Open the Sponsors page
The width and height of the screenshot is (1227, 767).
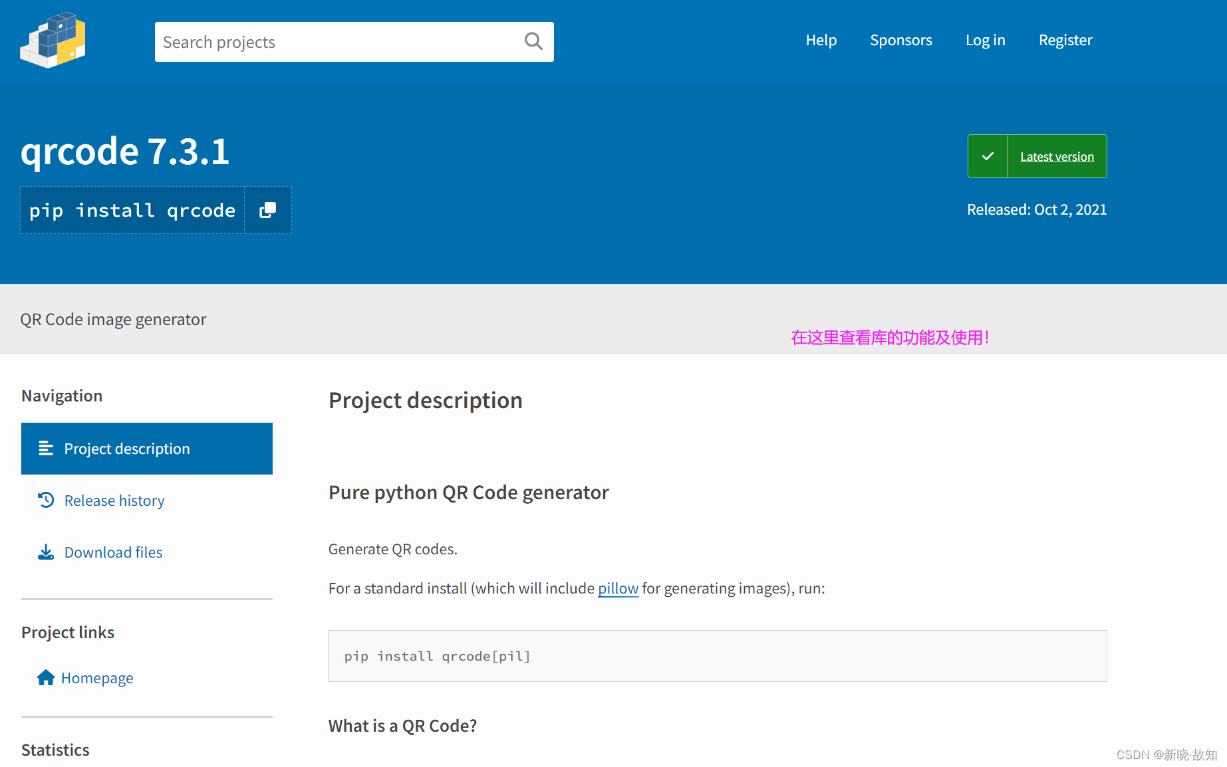[900, 40]
